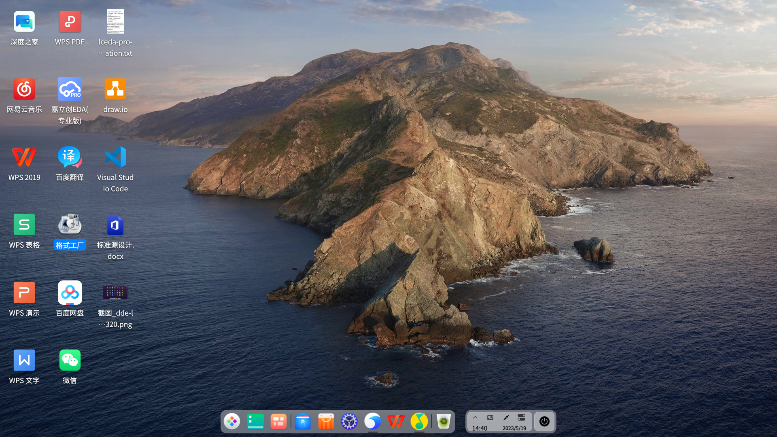Open QQ Music in the dock
This screenshot has width=777, height=437.
pyautogui.click(x=419, y=422)
